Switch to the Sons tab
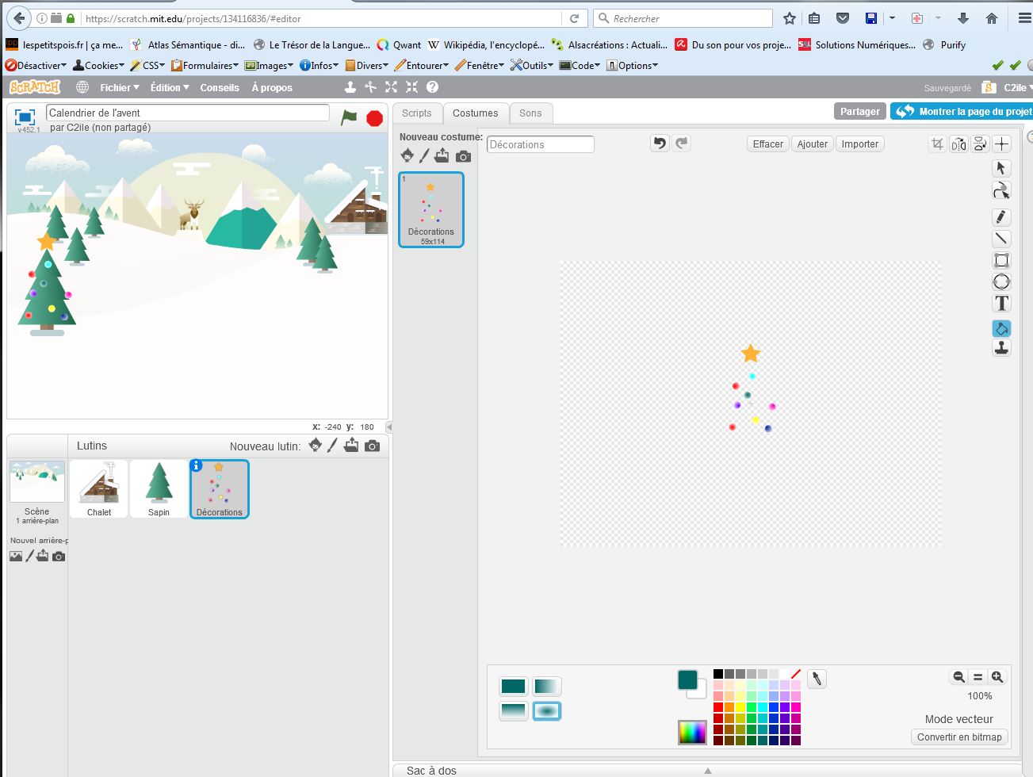This screenshot has width=1033, height=777. click(x=530, y=113)
